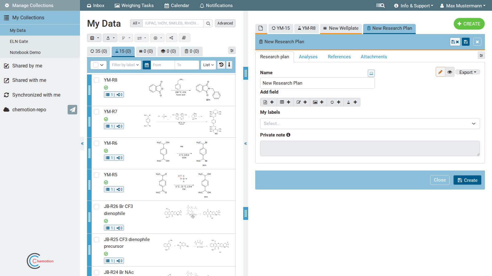Open the List view mode dropdown
This screenshot has height=276, width=492.
(208, 65)
